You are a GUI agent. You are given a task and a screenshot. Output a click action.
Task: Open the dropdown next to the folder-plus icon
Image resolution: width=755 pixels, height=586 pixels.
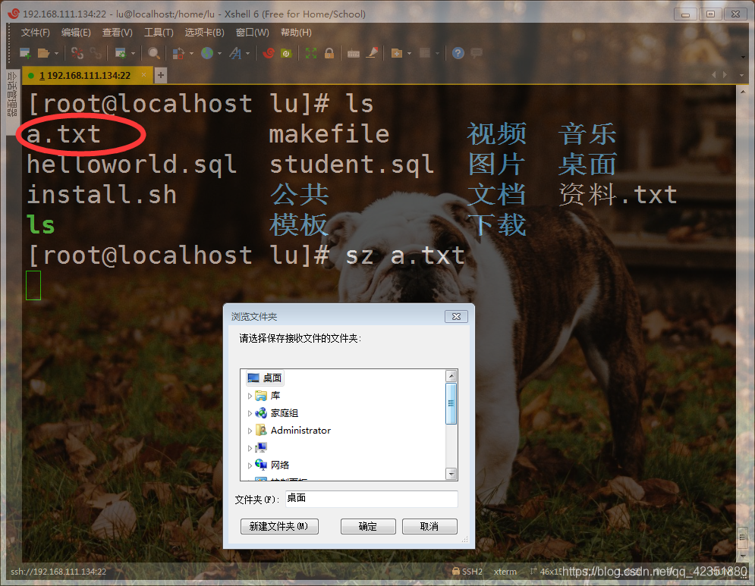tap(409, 53)
